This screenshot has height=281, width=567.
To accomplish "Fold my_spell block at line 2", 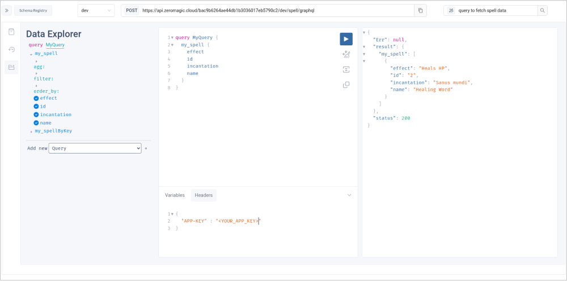I will coord(172,45).
